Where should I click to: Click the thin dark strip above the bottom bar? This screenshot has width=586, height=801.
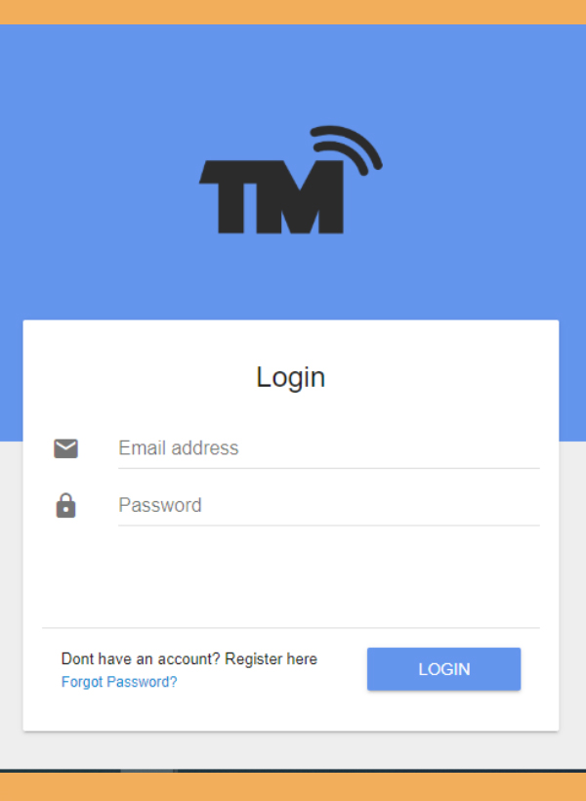293,771
